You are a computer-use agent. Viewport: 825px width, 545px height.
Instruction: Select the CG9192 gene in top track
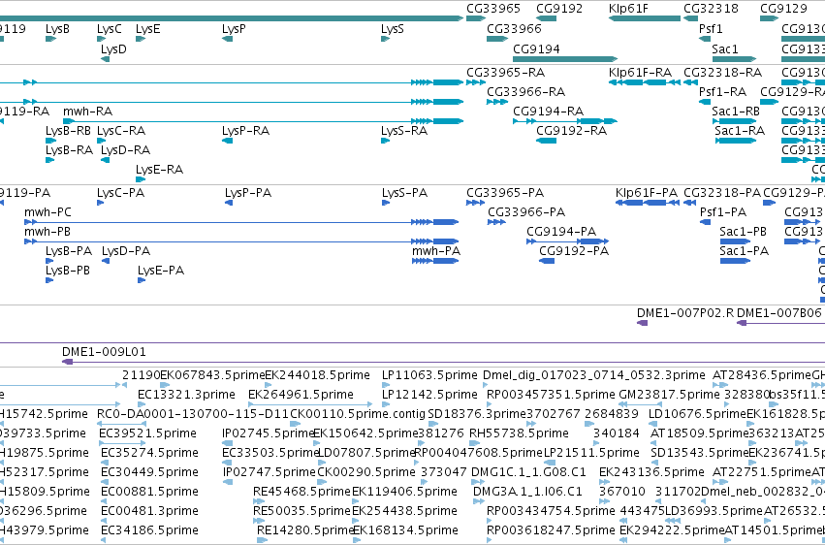coord(547,18)
